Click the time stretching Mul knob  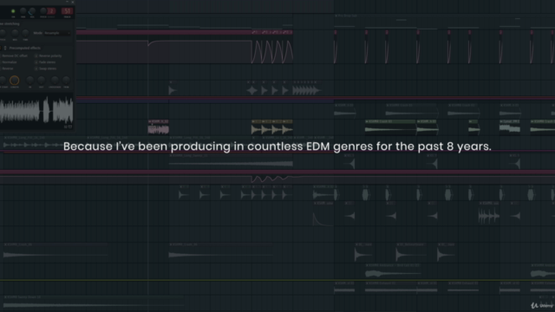coord(15,33)
